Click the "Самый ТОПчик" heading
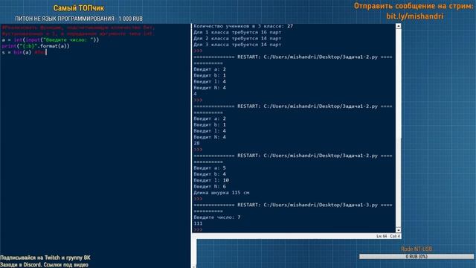The width and height of the screenshot is (476, 268). tap(79, 8)
